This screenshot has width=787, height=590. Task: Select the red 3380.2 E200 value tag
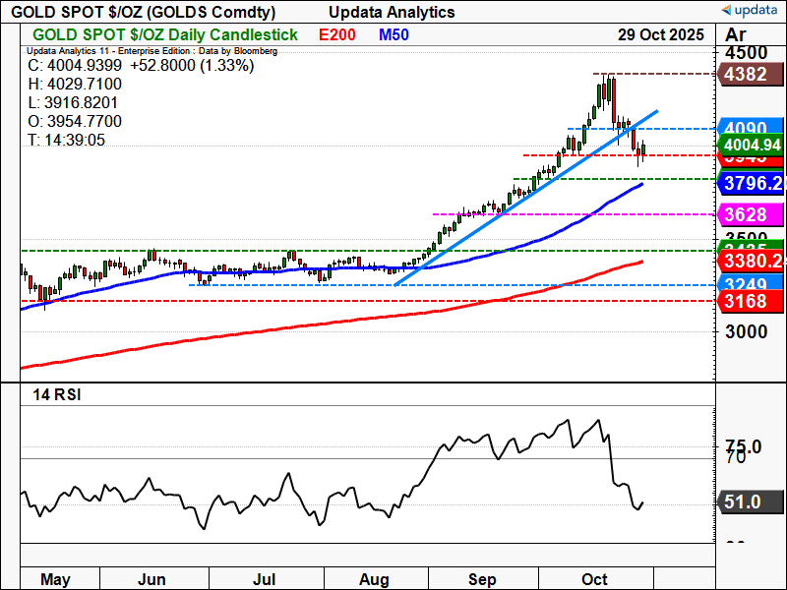pos(751,262)
